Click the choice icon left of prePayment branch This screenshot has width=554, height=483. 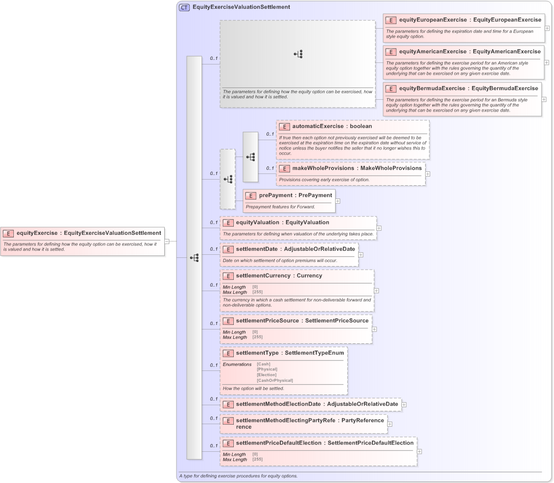pos(228,179)
